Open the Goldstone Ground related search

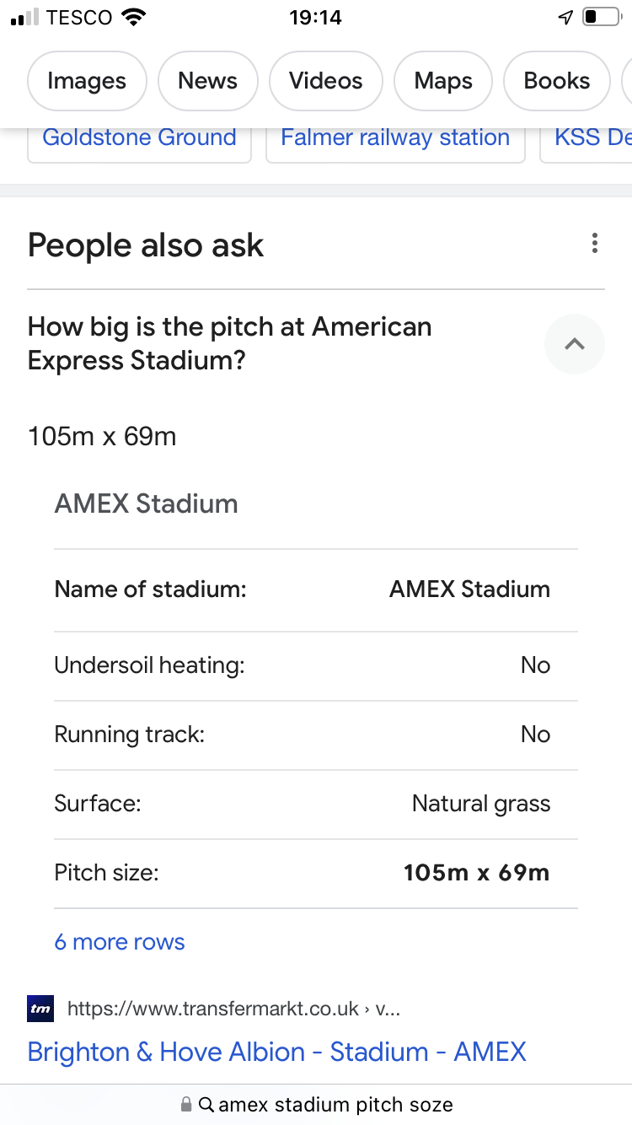pyautogui.click(x=140, y=138)
